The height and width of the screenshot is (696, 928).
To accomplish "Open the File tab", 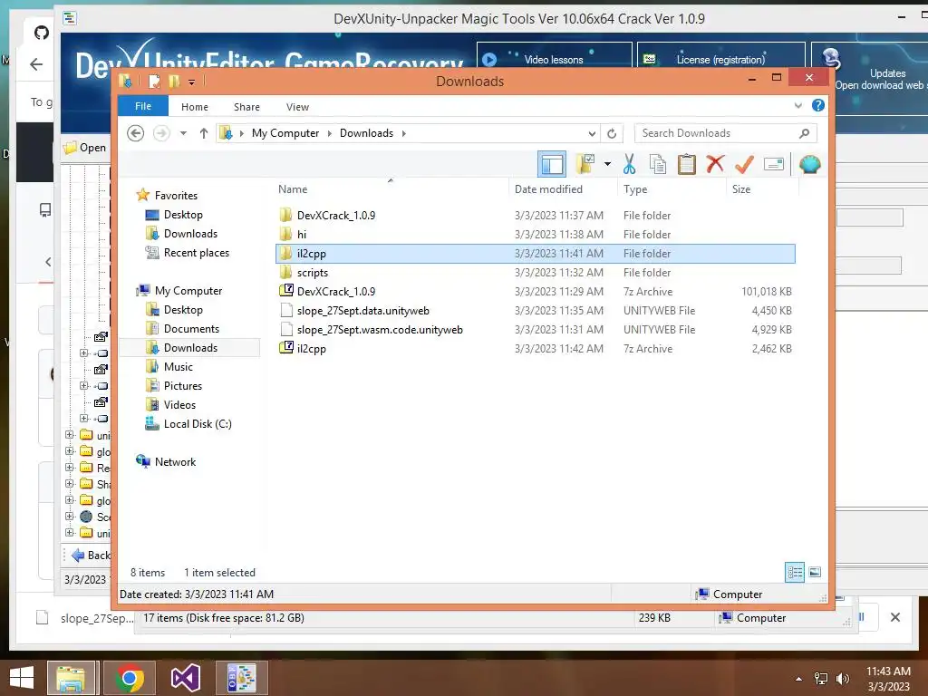I will click(x=143, y=106).
